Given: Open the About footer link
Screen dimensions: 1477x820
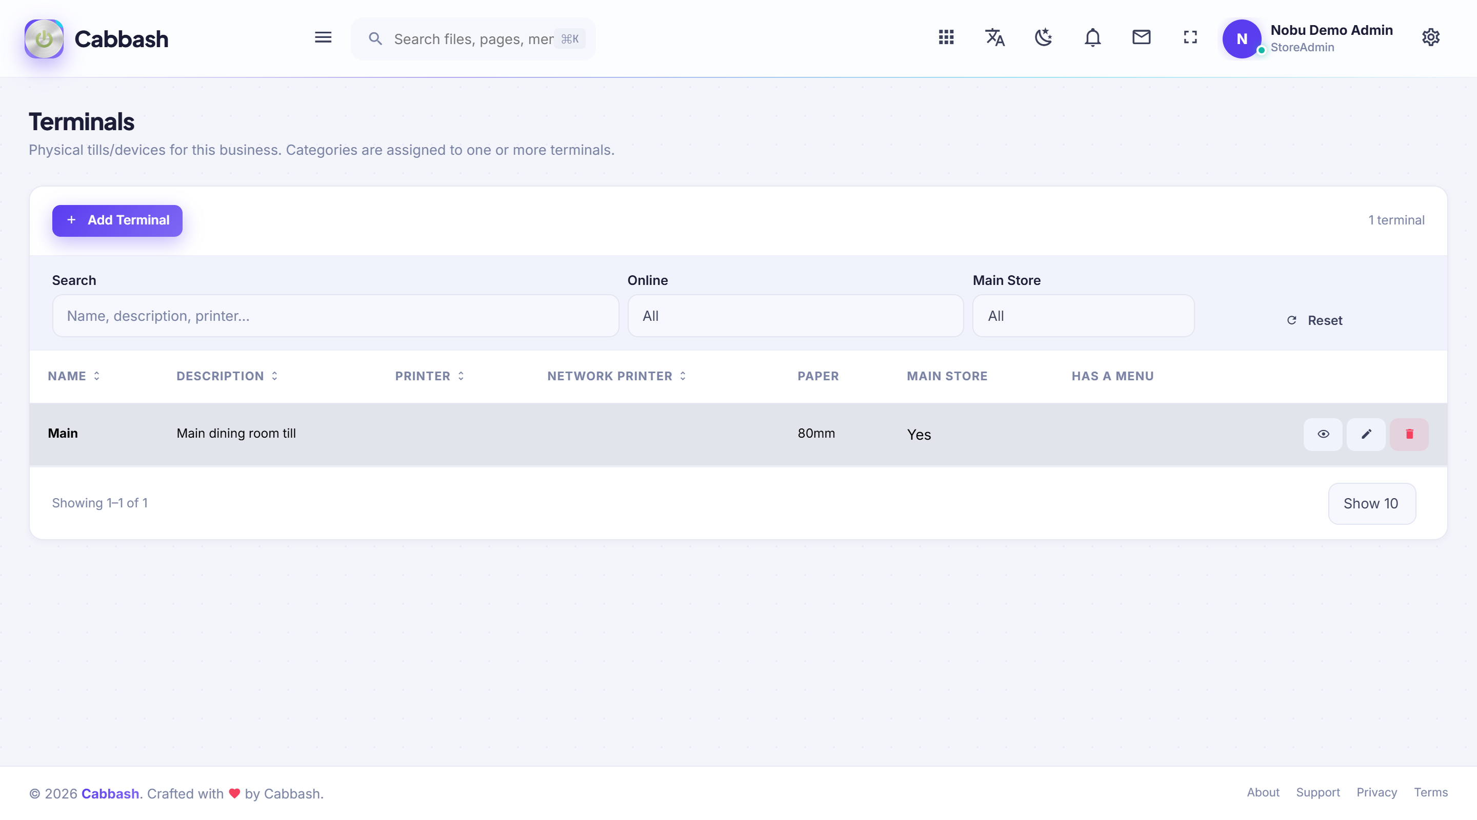Looking at the screenshot, I should click(x=1263, y=792).
